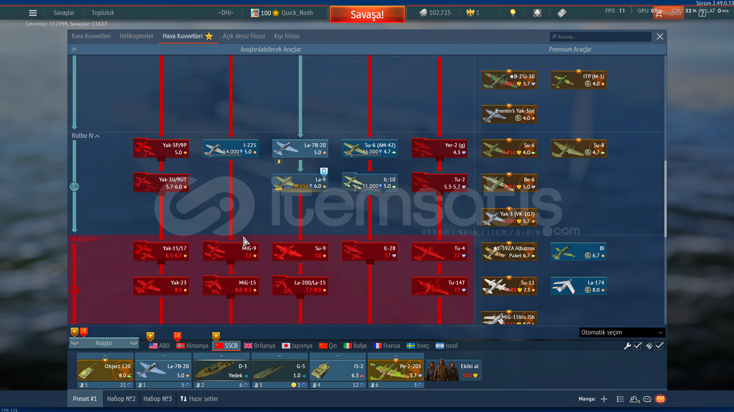
Task: Select the IL-28 bomber card
Action: 370,252
